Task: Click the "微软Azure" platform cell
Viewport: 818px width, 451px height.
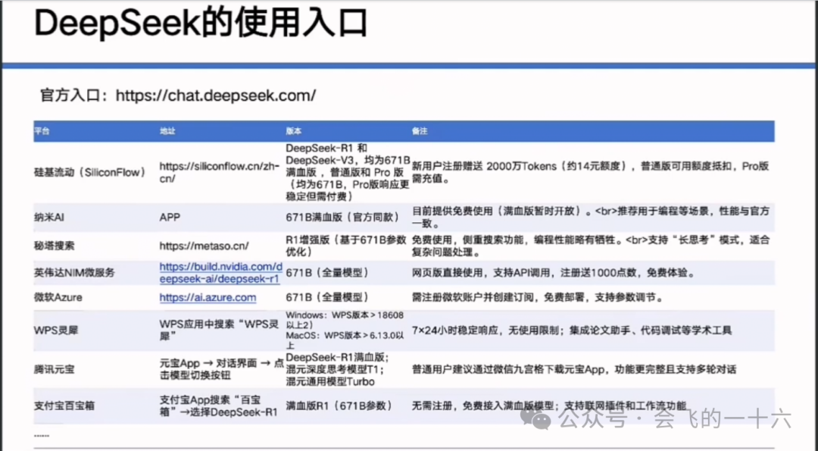Action: (x=58, y=298)
